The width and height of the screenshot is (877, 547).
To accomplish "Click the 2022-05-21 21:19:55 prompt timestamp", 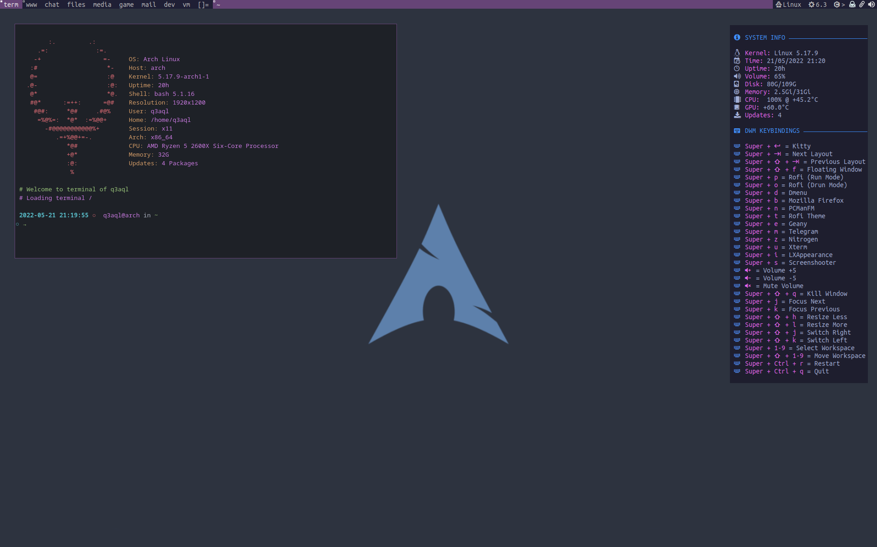I will (54, 216).
